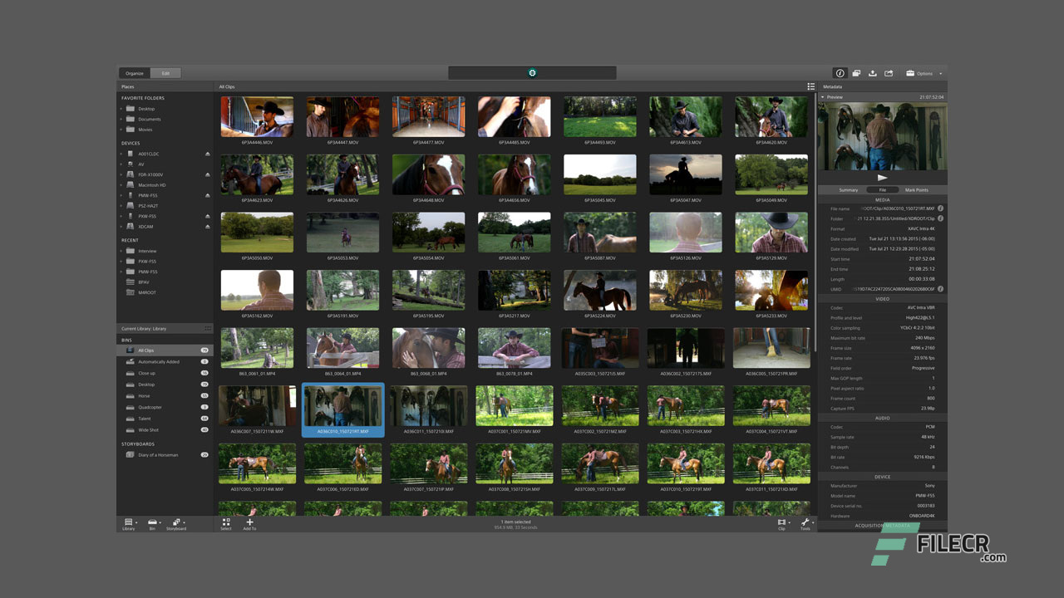This screenshot has height=598, width=1064.
Task: Open Diary of a Horseman storyboard
Action: pos(165,455)
